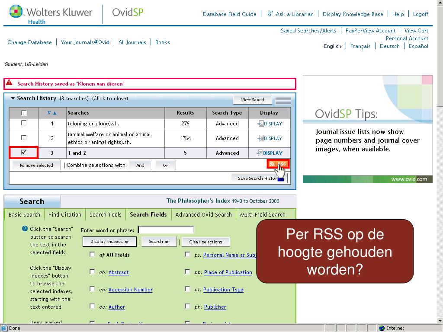Open the PayPerView Account link
Image resolution: width=443 pixels, height=332 pixels.
point(370,31)
